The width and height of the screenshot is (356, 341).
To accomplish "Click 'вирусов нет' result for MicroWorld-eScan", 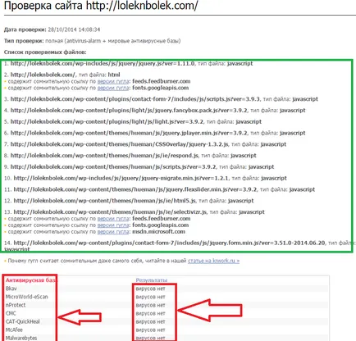I will [151, 297].
